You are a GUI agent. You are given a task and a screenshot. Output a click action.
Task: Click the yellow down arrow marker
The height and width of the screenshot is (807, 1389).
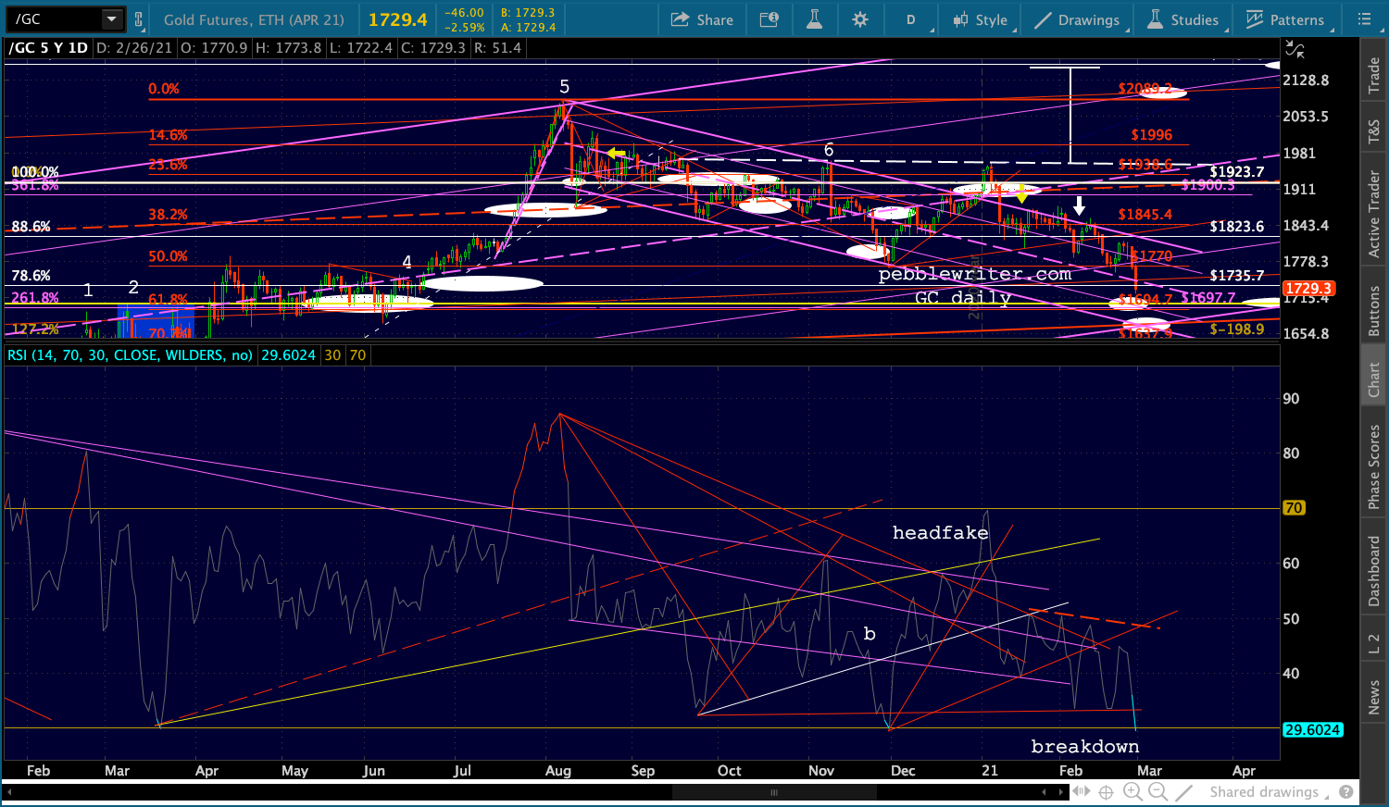click(1021, 194)
